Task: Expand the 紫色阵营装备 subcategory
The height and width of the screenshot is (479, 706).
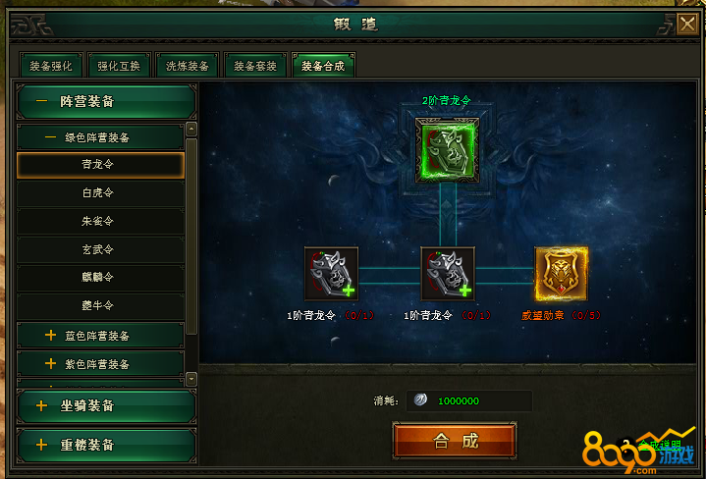Action: pyautogui.click(x=100, y=364)
